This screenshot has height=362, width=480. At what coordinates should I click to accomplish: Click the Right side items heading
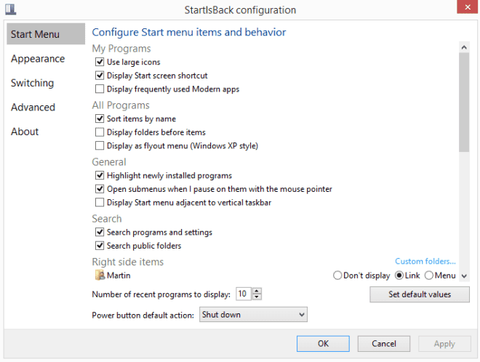(128, 262)
